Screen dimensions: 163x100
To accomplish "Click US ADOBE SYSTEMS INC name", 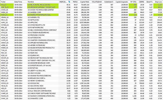I will click(x=37, y=45).
